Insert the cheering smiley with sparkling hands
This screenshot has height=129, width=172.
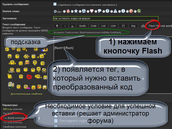(x=41, y=56)
